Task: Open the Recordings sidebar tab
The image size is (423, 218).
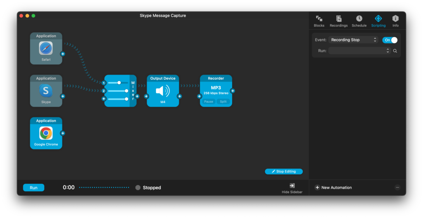Action: pyautogui.click(x=339, y=21)
